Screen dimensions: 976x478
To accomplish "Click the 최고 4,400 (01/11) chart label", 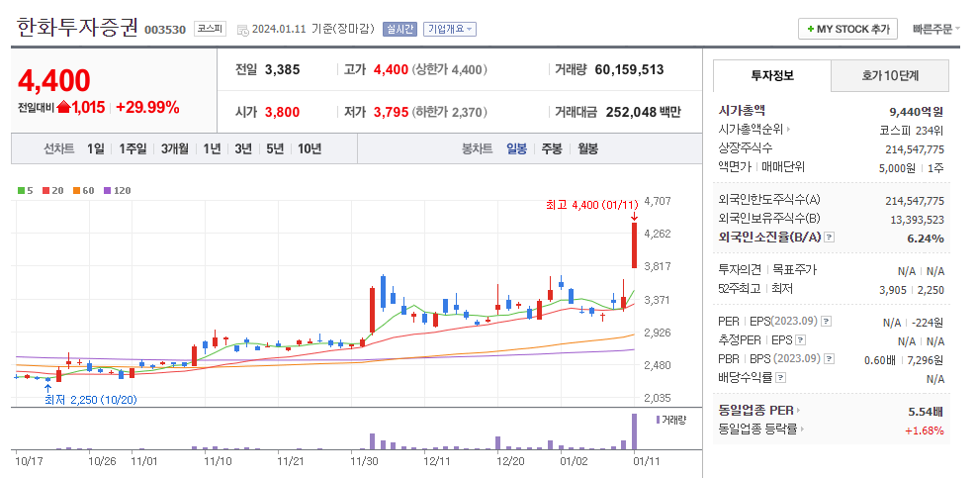I will pyautogui.click(x=592, y=205).
